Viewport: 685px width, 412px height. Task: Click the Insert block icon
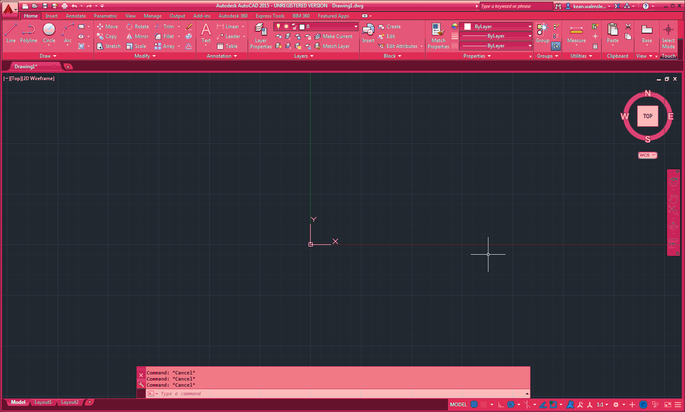pos(368,33)
